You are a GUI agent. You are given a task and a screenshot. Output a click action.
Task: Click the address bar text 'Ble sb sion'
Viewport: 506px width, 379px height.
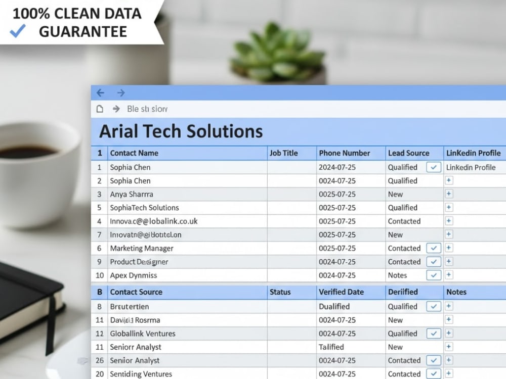[x=147, y=109]
